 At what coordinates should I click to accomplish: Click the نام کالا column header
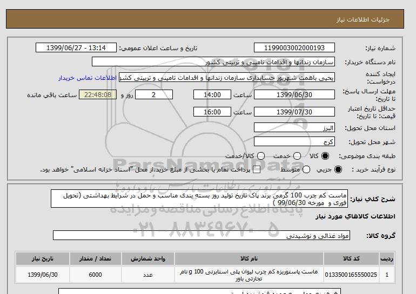click(x=249, y=258)
